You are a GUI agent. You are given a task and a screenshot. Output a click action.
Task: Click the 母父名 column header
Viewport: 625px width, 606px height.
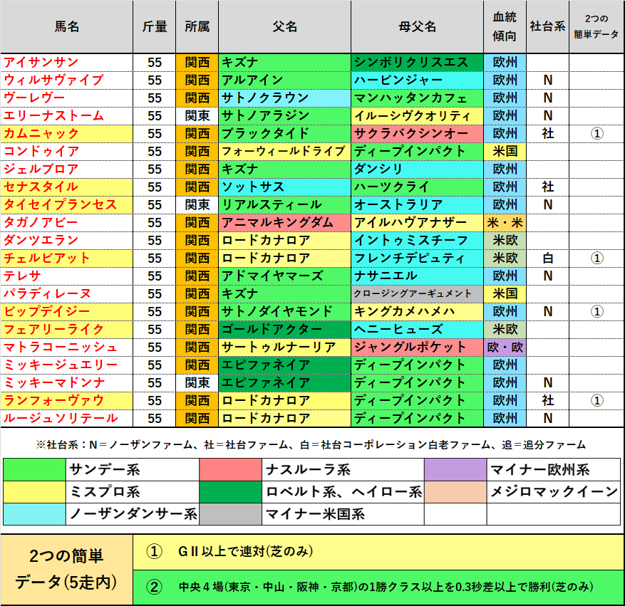[x=418, y=26]
